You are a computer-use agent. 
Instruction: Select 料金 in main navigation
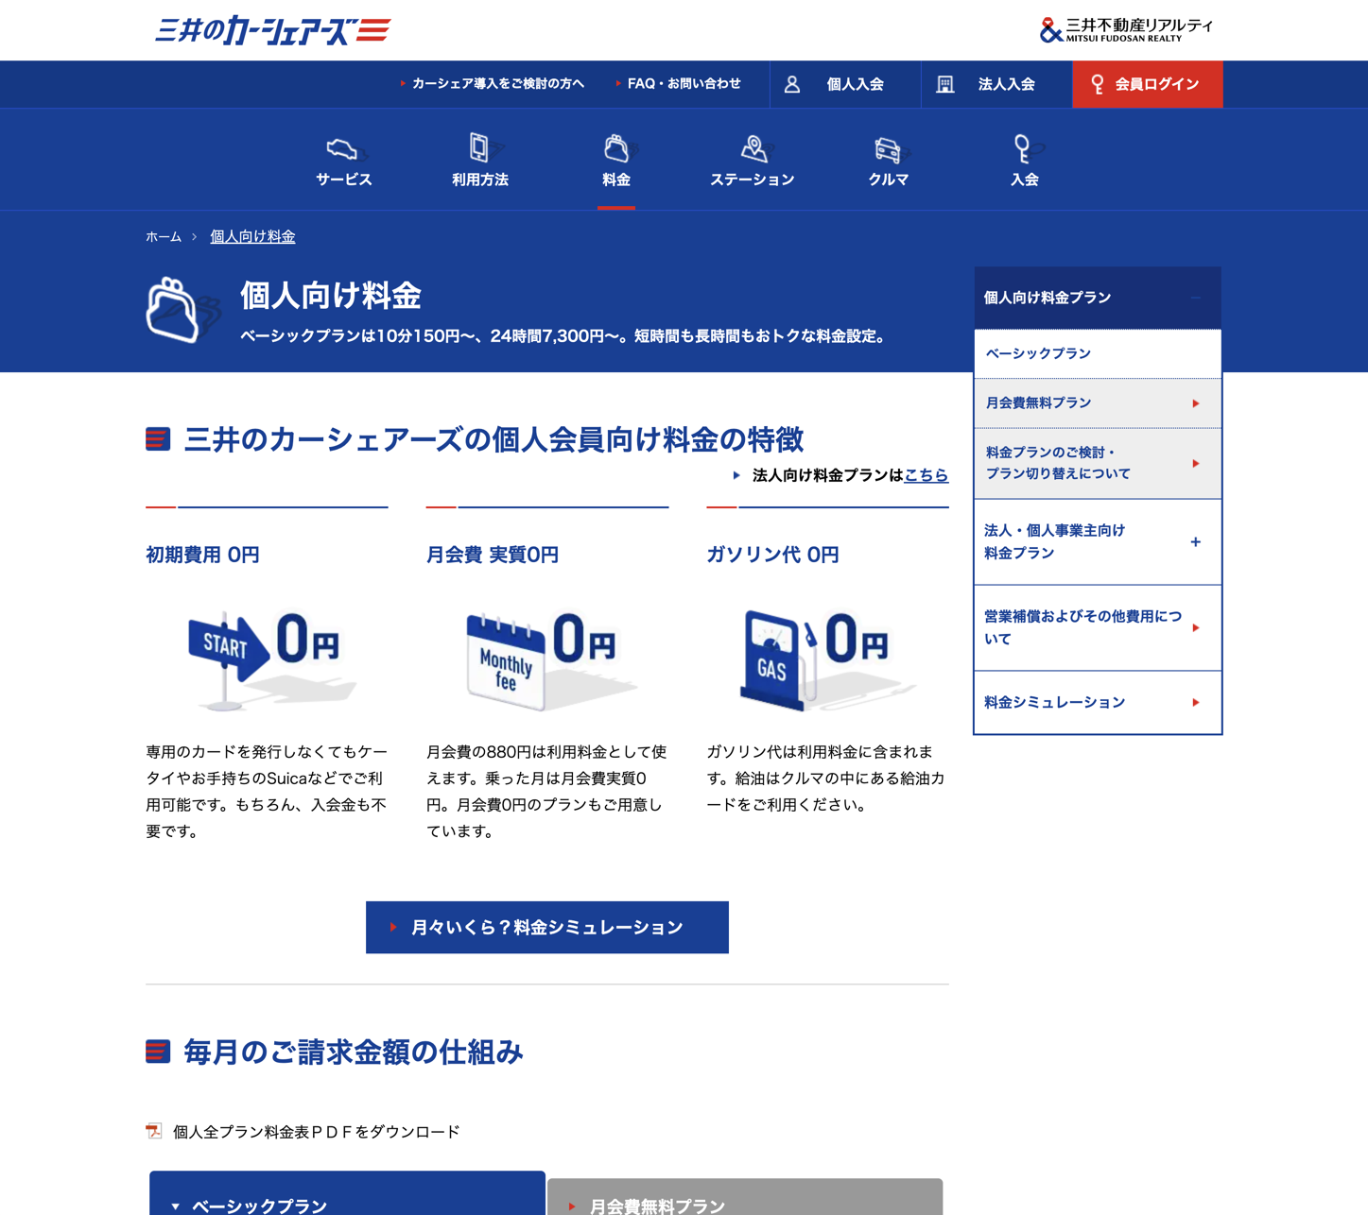pos(616,160)
